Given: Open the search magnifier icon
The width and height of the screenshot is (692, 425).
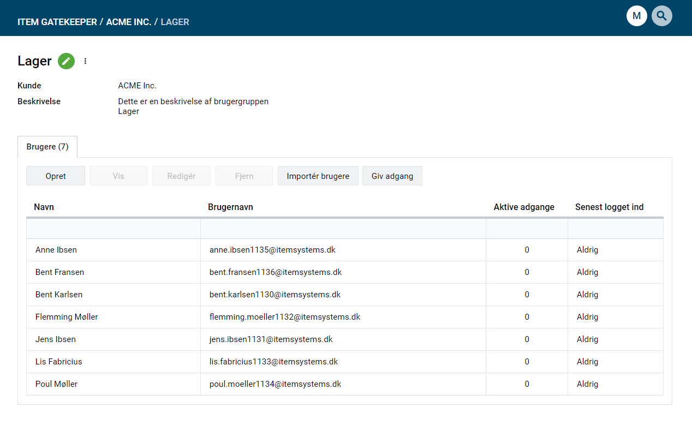Looking at the screenshot, I should point(661,16).
